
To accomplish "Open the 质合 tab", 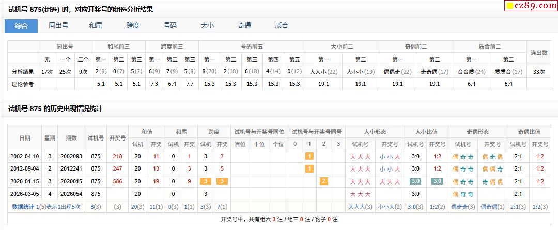I will pos(282,26).
